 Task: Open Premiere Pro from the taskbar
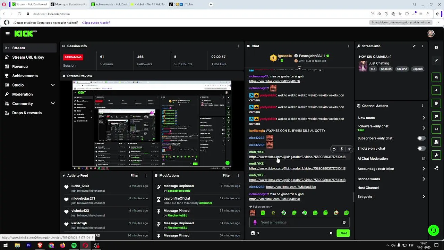(28, 245)
